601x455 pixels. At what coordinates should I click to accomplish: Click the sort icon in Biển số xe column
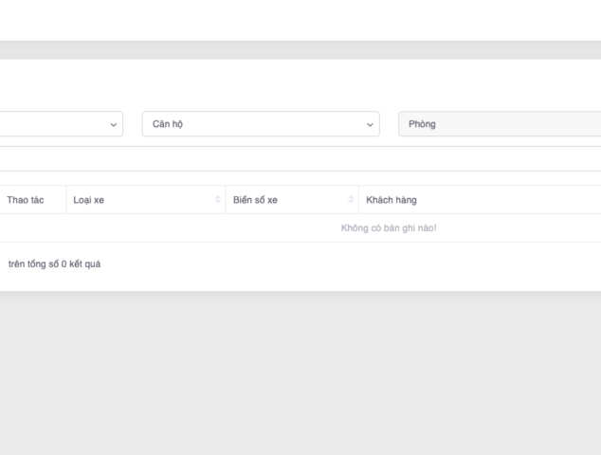(x=351, y=200)
